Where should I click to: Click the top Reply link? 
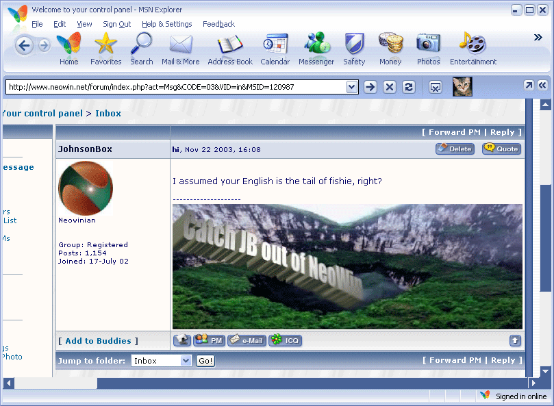click(502, 132)
